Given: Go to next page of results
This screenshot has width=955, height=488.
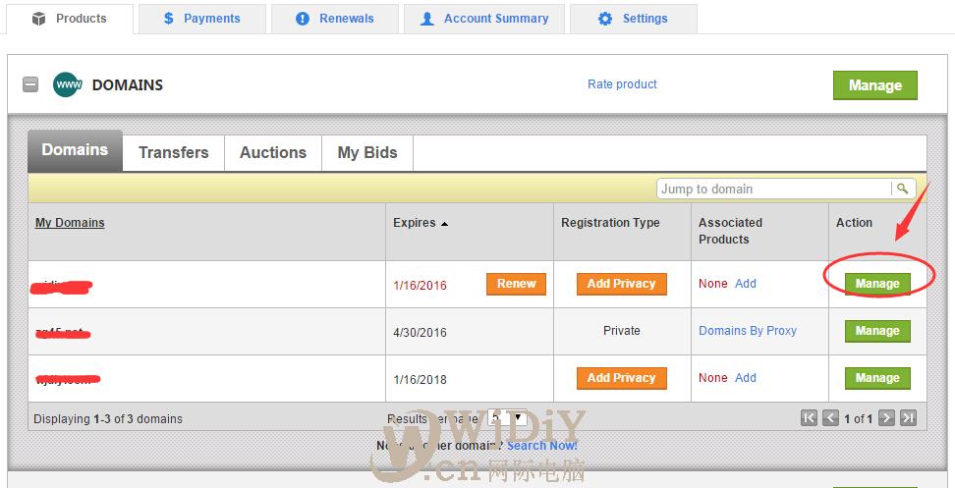Looking at the screenshot, I should click(886, 418).
